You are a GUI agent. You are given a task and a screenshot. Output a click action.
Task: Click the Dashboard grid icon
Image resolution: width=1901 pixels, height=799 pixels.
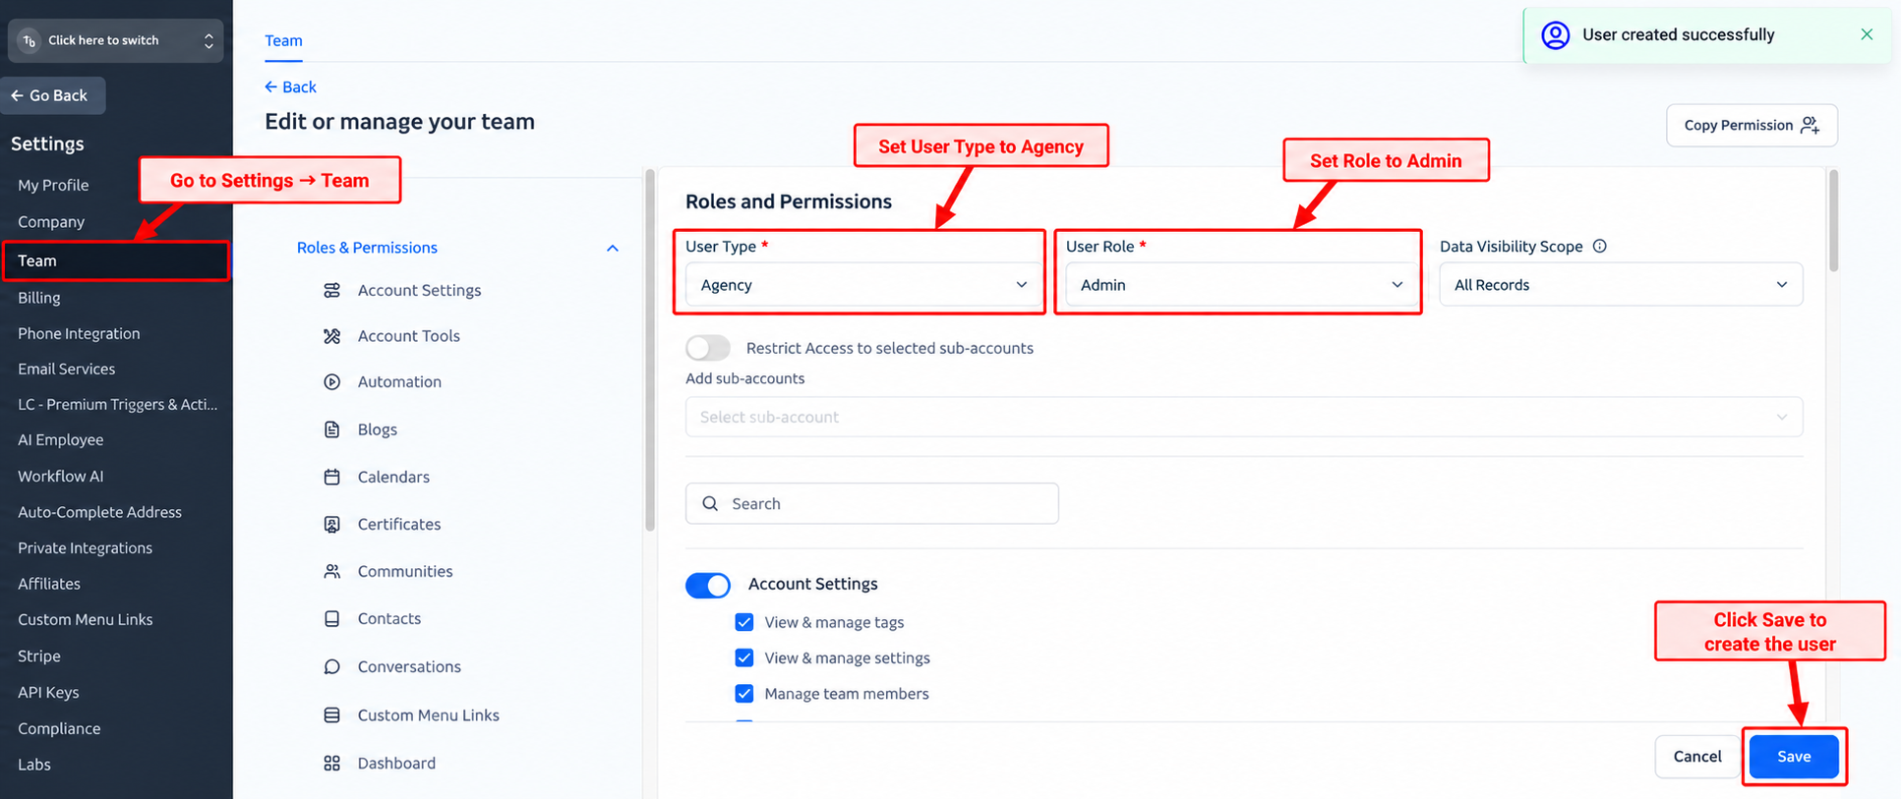(x=331, y=763)
